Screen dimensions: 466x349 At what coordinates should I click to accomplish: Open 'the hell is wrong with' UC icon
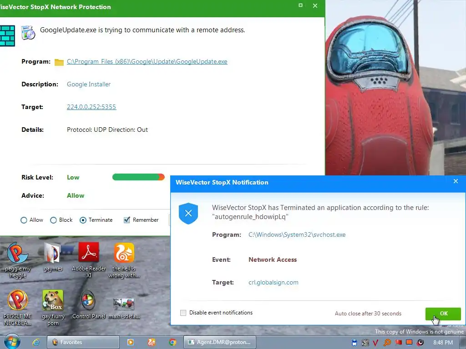(x=124, y=260)
